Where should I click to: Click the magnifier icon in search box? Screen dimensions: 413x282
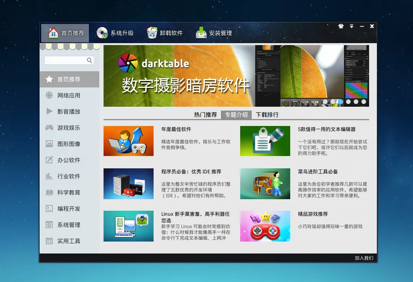(x=89, y=60)
